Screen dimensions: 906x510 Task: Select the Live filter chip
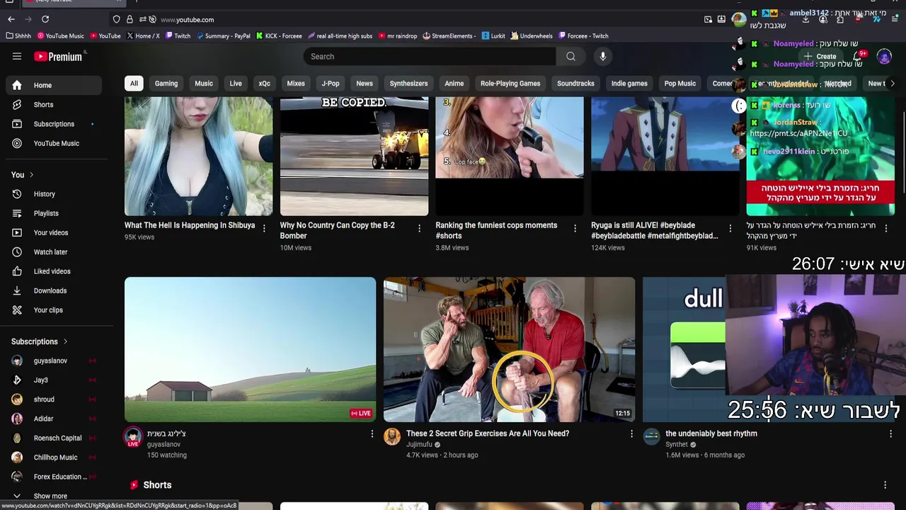(x=236, y=84)
